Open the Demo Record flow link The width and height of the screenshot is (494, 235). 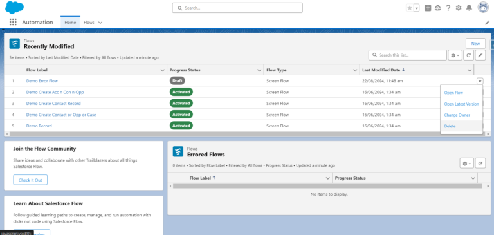[39, 126]
